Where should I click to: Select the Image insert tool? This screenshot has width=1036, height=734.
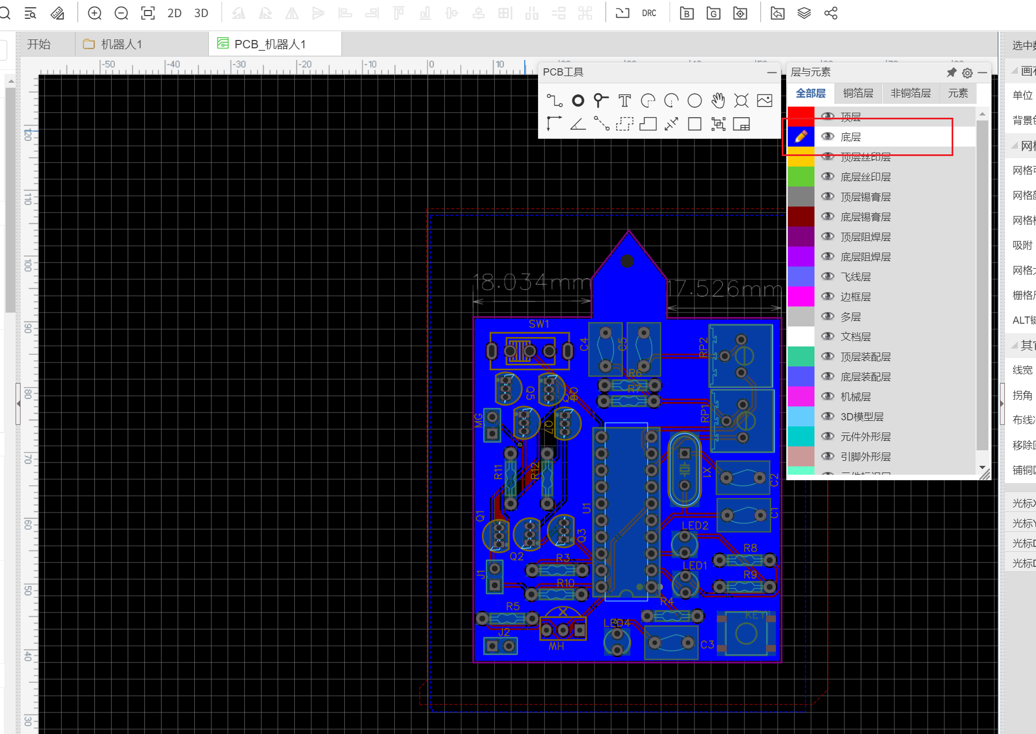point(765,100)
